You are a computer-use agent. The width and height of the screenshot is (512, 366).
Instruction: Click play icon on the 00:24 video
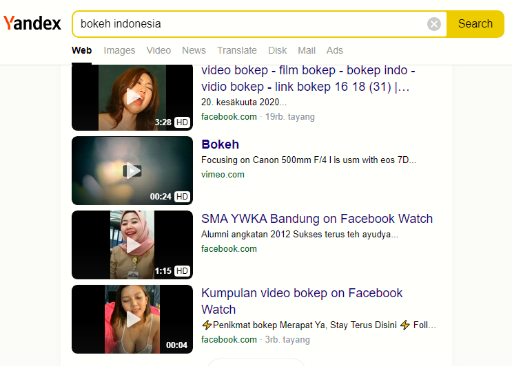tap(132, 171)
